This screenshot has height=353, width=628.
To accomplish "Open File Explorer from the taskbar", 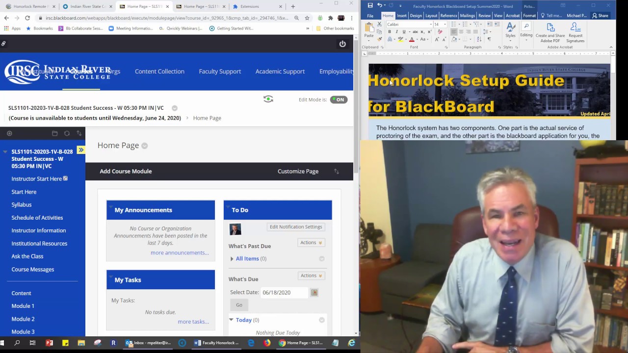I will [x=81, y=343].
